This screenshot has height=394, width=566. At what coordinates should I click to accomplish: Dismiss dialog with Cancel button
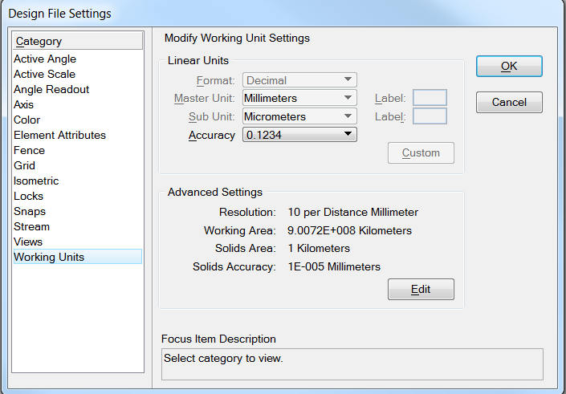pos(509,102)
